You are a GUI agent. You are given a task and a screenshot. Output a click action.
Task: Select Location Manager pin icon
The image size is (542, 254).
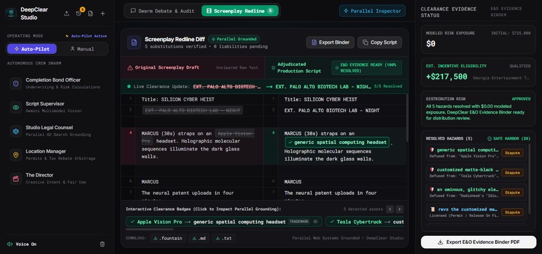pyautogui.click(x=16, y=155)
